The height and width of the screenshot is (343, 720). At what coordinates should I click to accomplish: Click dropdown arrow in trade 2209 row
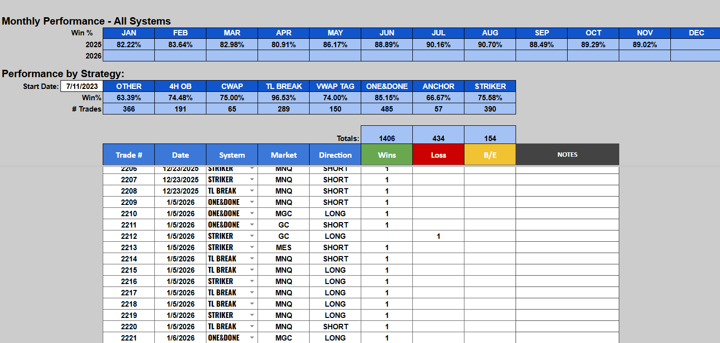252,202
